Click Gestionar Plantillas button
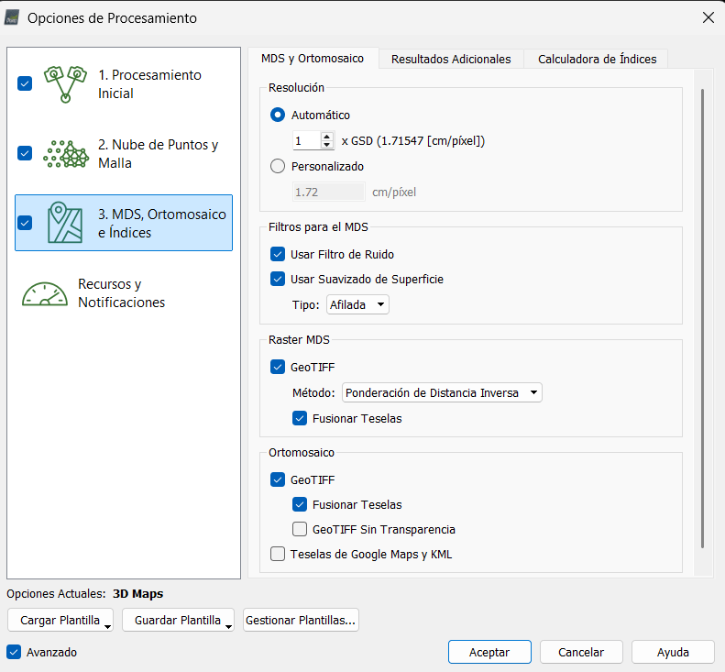This screenshot has width=725, height=672. pyautogui.click(x=301, y=621)
